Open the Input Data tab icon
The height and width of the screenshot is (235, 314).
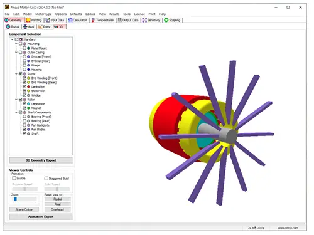[x=48, y=20]
